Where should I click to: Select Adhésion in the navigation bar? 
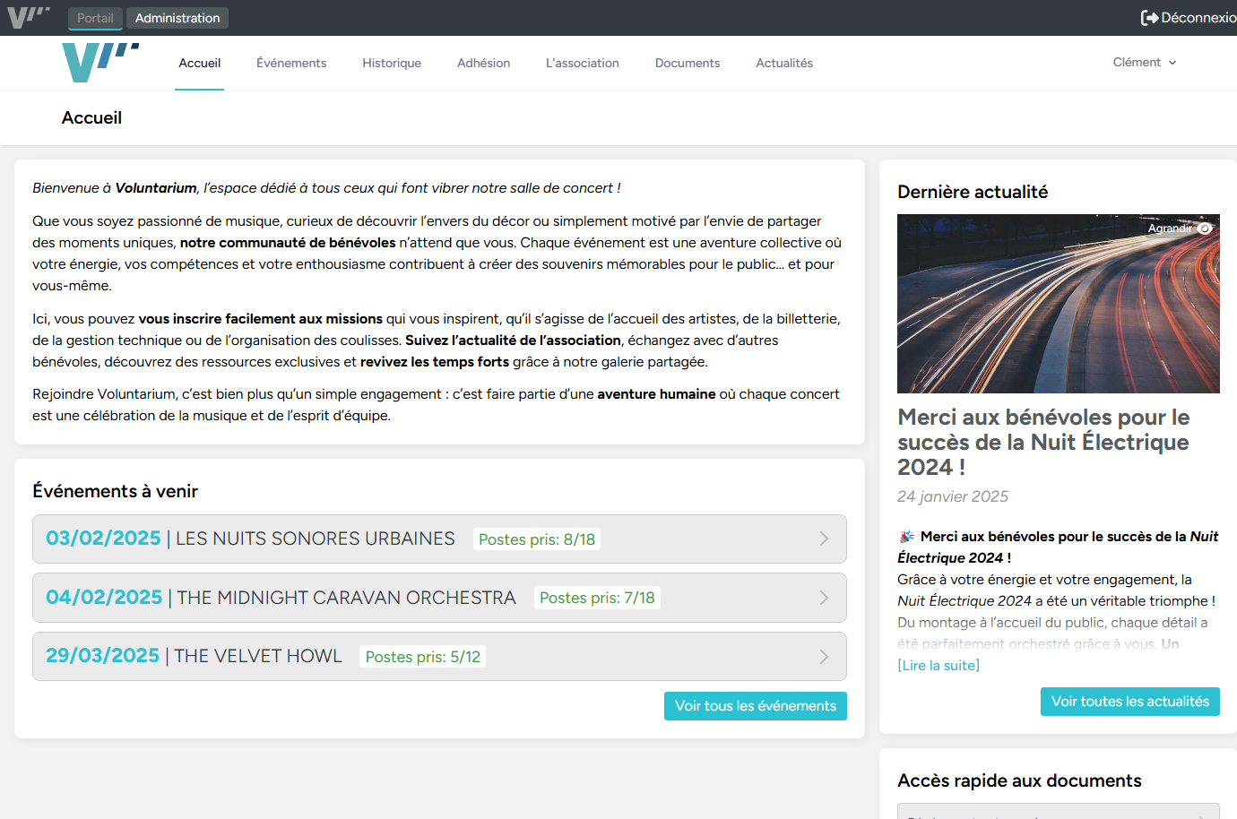click(x=483, y=63)
